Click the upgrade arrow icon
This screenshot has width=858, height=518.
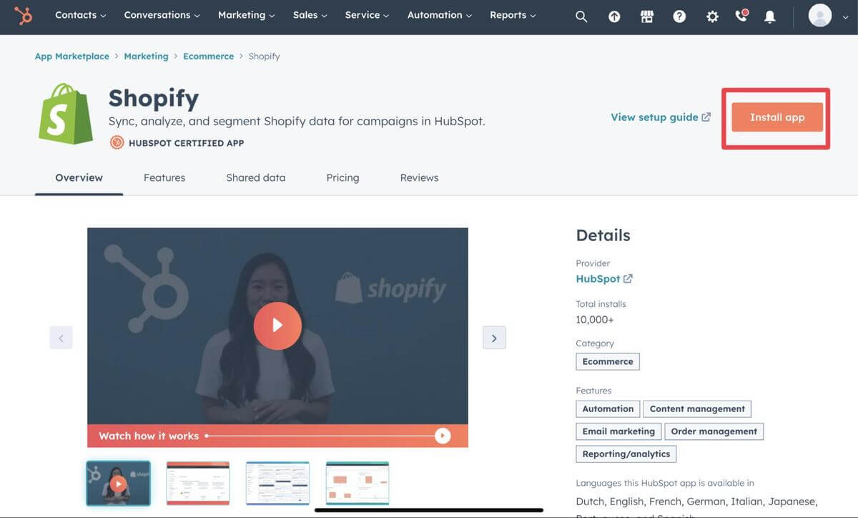click(x=614, y=16)
